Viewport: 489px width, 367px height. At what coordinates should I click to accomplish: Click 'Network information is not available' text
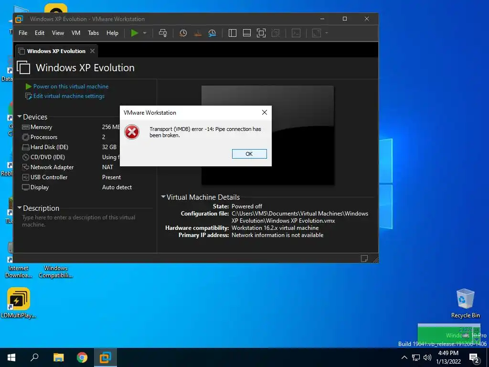pyautogui.click(x=277, y=235)
